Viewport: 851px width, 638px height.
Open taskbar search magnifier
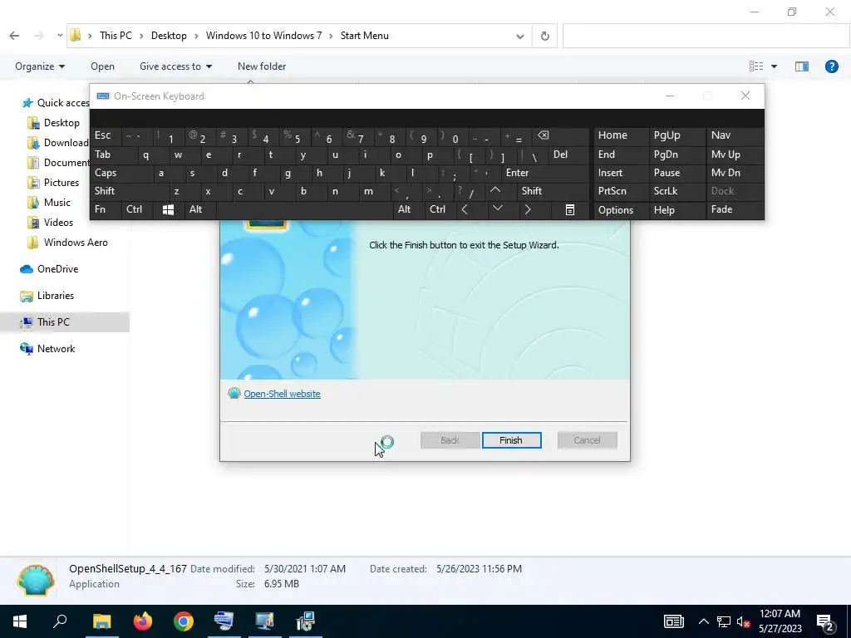[60, 621]
